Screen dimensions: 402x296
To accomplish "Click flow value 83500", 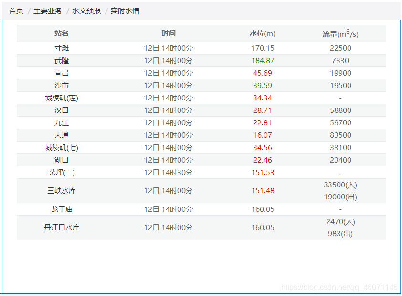I will pos(340,135).
